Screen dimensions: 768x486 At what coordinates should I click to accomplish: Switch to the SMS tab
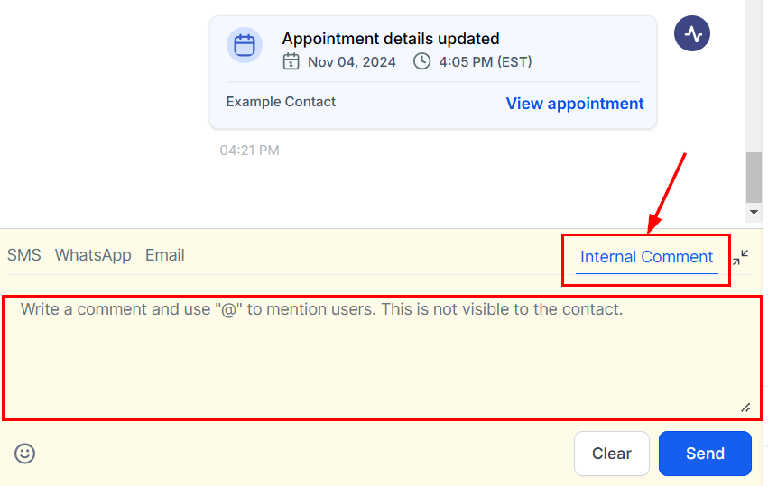(24, 255)
